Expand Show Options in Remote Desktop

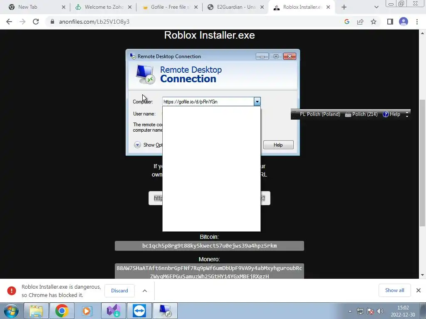[137, 145]
